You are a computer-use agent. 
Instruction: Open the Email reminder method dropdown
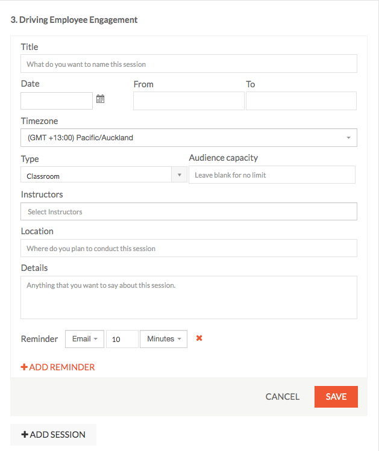click(x=84, y=339)
